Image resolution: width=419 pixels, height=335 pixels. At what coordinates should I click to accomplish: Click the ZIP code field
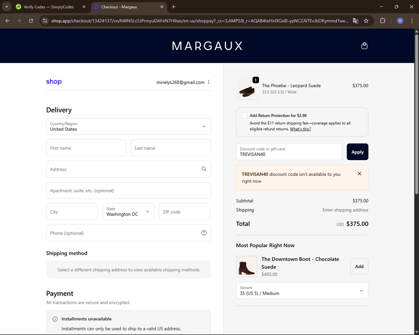tap(185, 212)
